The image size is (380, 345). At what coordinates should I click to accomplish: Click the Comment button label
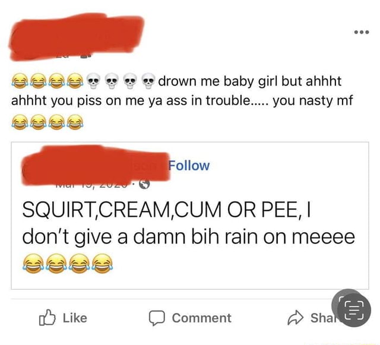(x=202, y=318)
